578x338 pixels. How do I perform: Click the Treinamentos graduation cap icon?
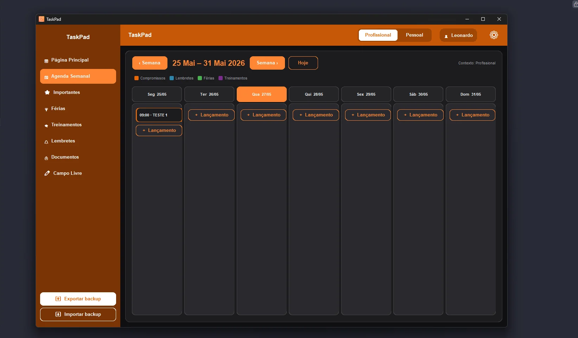tap(46, 126)
